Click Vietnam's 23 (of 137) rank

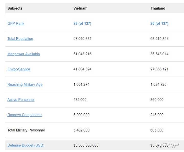click(x=82, y=24)
